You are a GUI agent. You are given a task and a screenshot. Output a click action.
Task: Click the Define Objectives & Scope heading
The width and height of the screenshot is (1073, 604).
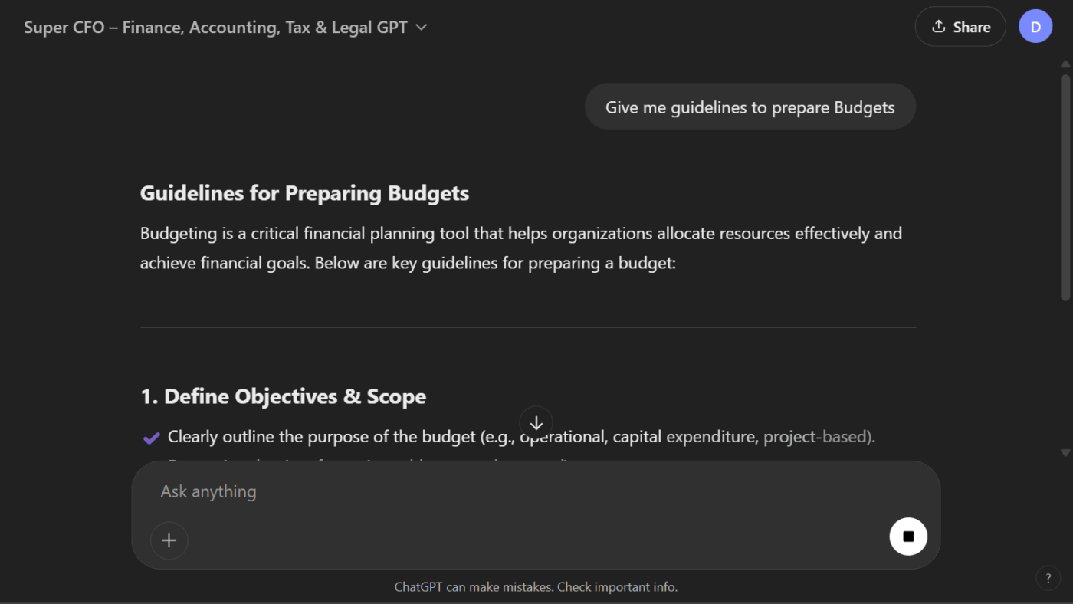point(283,396)
